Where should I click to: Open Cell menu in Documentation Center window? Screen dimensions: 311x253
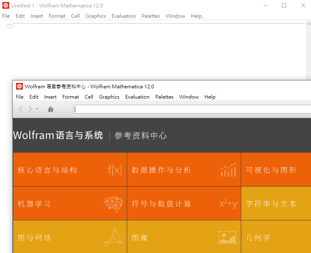pos(89,97)
